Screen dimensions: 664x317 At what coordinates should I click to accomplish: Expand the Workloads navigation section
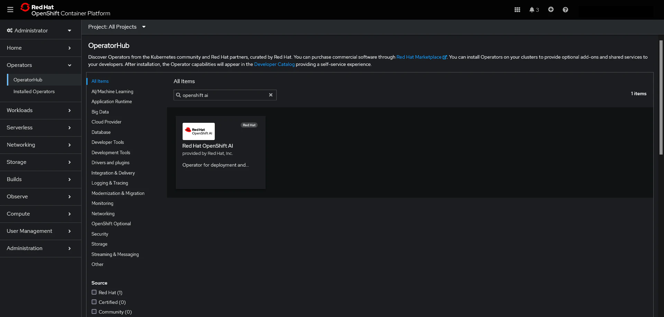coord(40,110)
